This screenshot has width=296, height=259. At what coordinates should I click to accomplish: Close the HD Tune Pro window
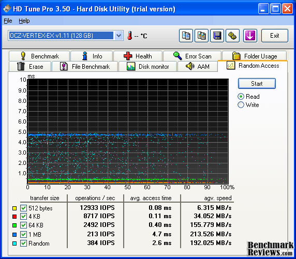coord(287,8)
